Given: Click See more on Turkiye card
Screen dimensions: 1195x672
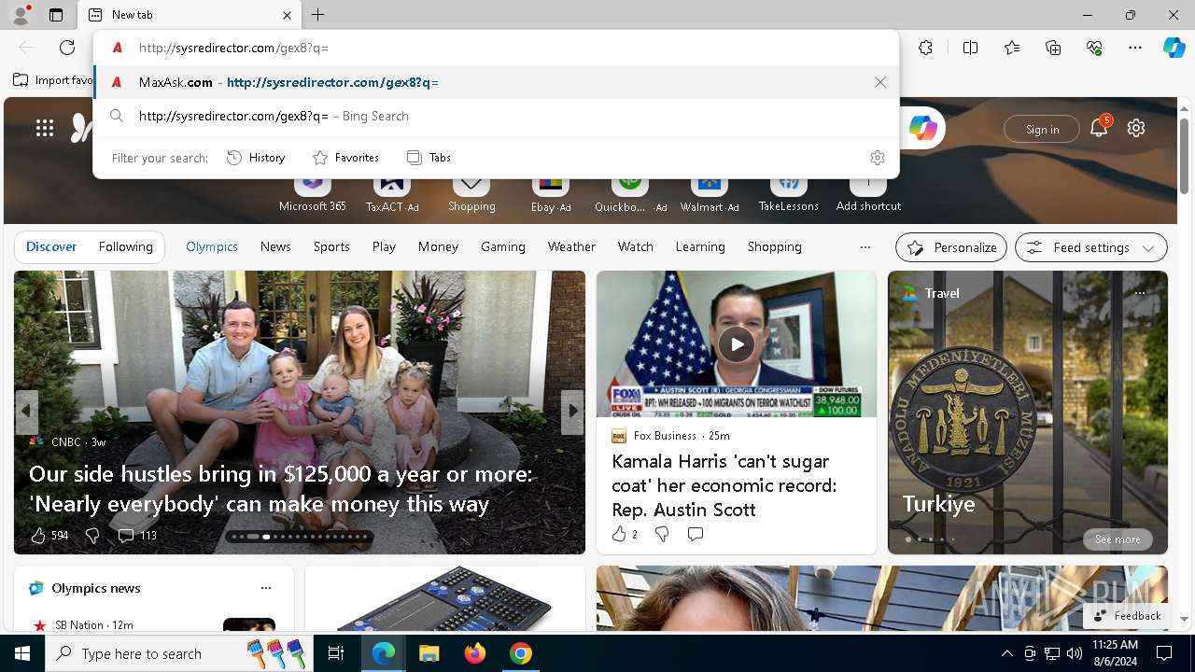Looking at the screenshot, I should 1118,539.
